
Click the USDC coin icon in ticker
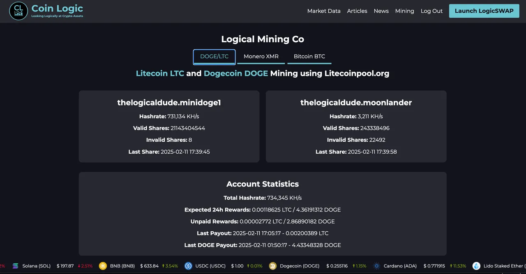[188, 266]
